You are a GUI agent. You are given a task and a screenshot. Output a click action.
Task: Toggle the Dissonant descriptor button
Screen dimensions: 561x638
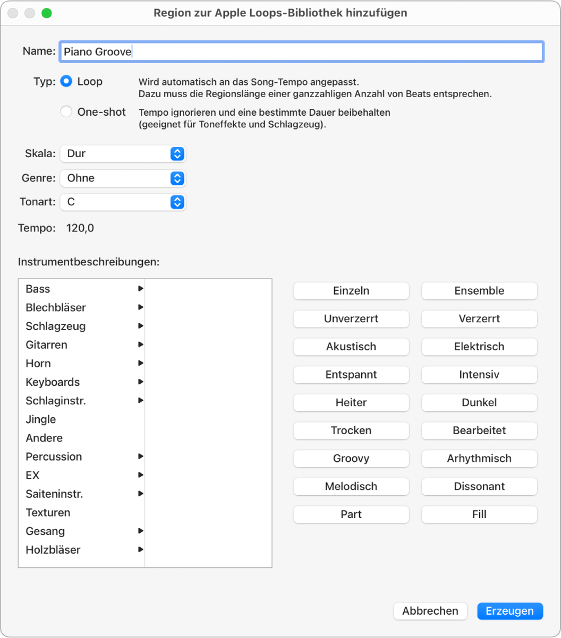point(479,486)
